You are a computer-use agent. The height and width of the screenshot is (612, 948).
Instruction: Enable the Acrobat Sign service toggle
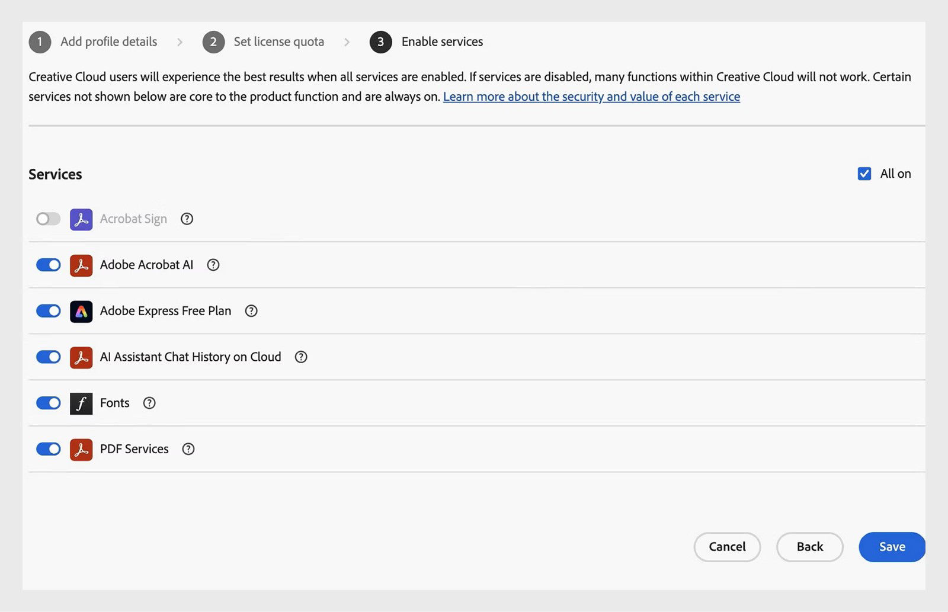tap(48, 219)
